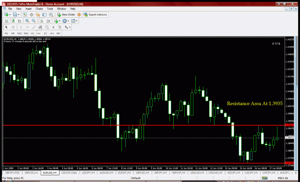Switch to the GBPUSD,H1 chart tab
Viewport: 300px width, 182px height.
tap(31, 172)
